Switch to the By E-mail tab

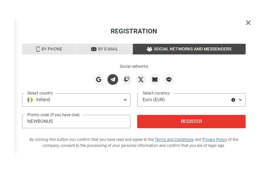(104, 49)
